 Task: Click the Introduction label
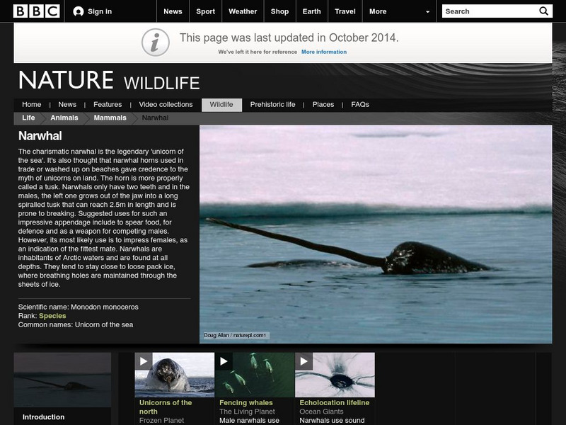43,417
